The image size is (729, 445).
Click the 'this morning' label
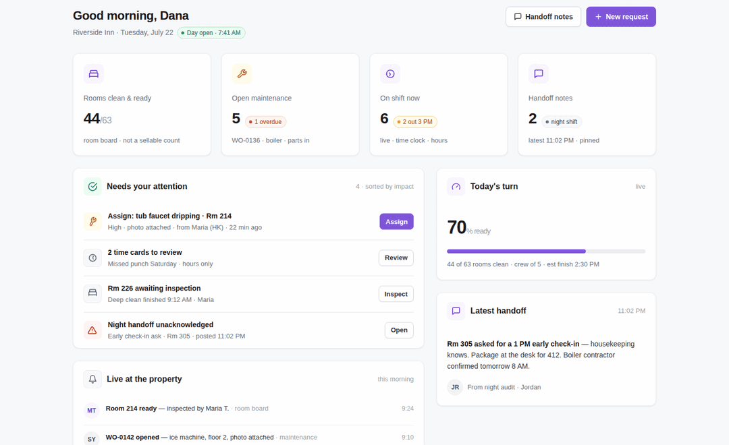(x=396, y=380)
